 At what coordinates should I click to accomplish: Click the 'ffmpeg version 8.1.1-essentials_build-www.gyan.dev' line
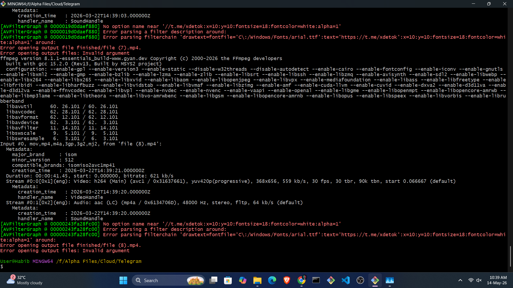pos(141,58)
